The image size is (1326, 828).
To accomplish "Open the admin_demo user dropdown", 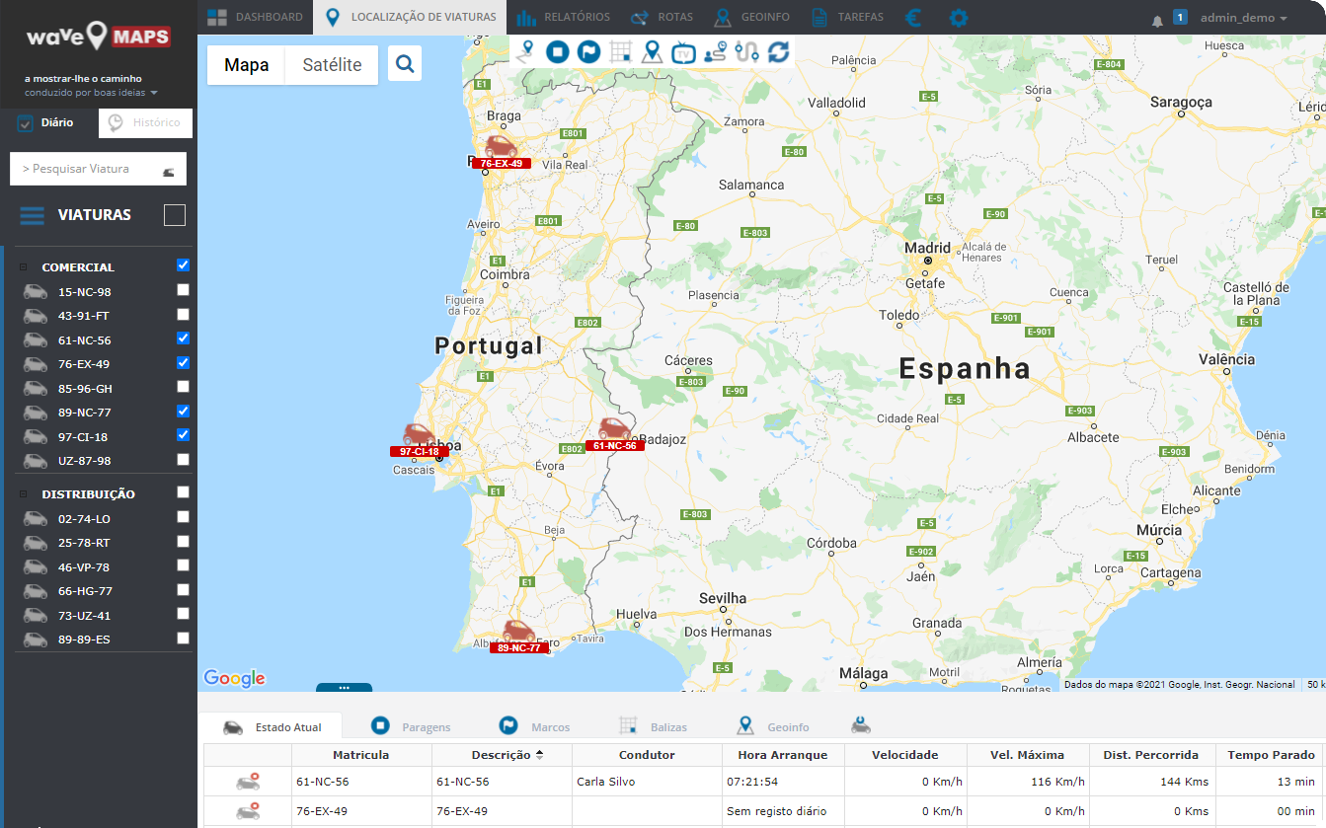I will coord(1243,18).
